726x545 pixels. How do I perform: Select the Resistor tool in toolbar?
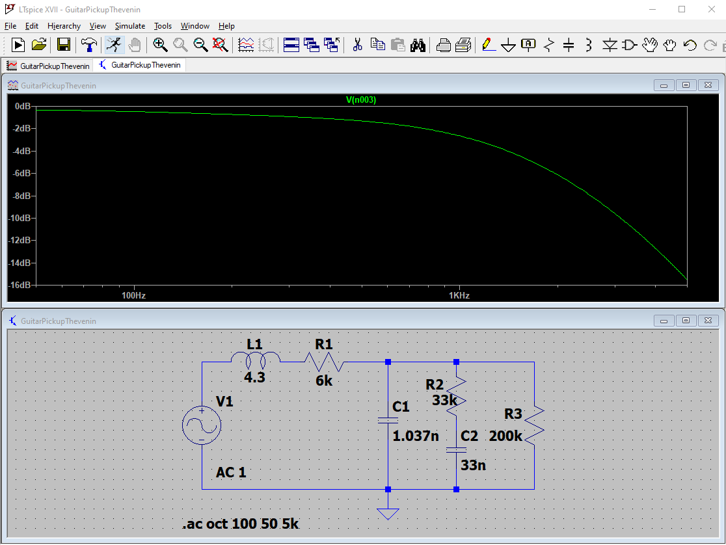[x=549, y=45]
